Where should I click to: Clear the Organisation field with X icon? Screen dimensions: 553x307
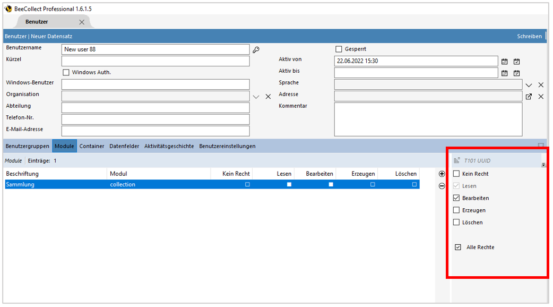tap(268, 97)
